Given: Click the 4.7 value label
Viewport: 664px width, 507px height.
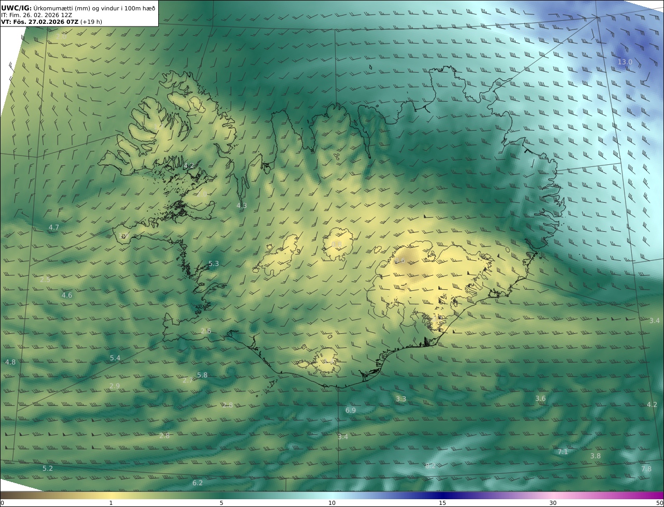Looking at the screenshot, I should pos(54,228).
